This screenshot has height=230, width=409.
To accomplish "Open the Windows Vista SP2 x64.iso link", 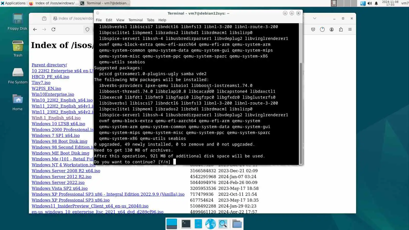I will coord(60,188).
